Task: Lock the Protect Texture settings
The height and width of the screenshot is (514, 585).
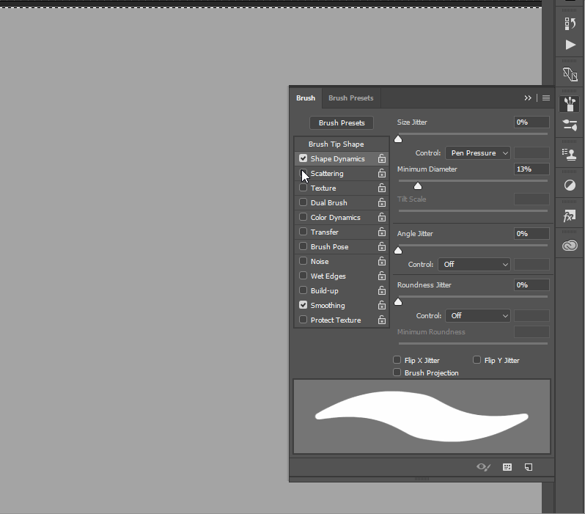Action: [382, 320]
